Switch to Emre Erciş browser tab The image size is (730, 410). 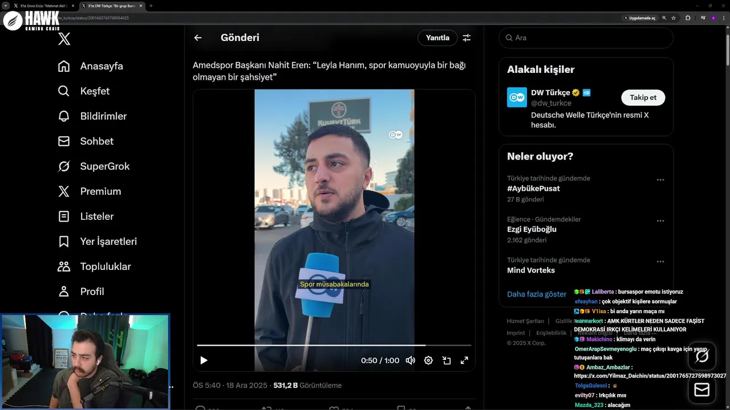(x=43, y=6)
